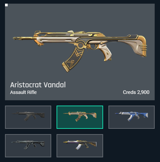Click the gold-trimmed magazine on large preview
The image size is (160, 162).
tap(73, 60)
